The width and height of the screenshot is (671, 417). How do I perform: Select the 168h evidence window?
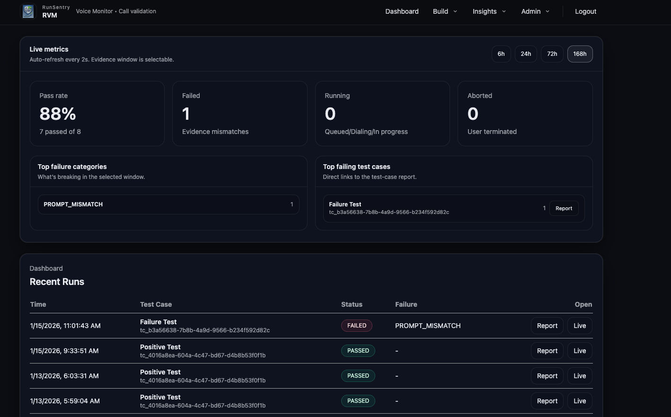(580, 53)
